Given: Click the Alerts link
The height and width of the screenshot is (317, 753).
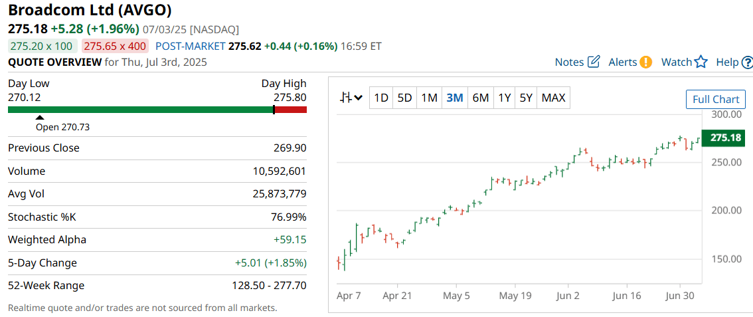Looking at the screenshot, I should (x=623, y=62).
